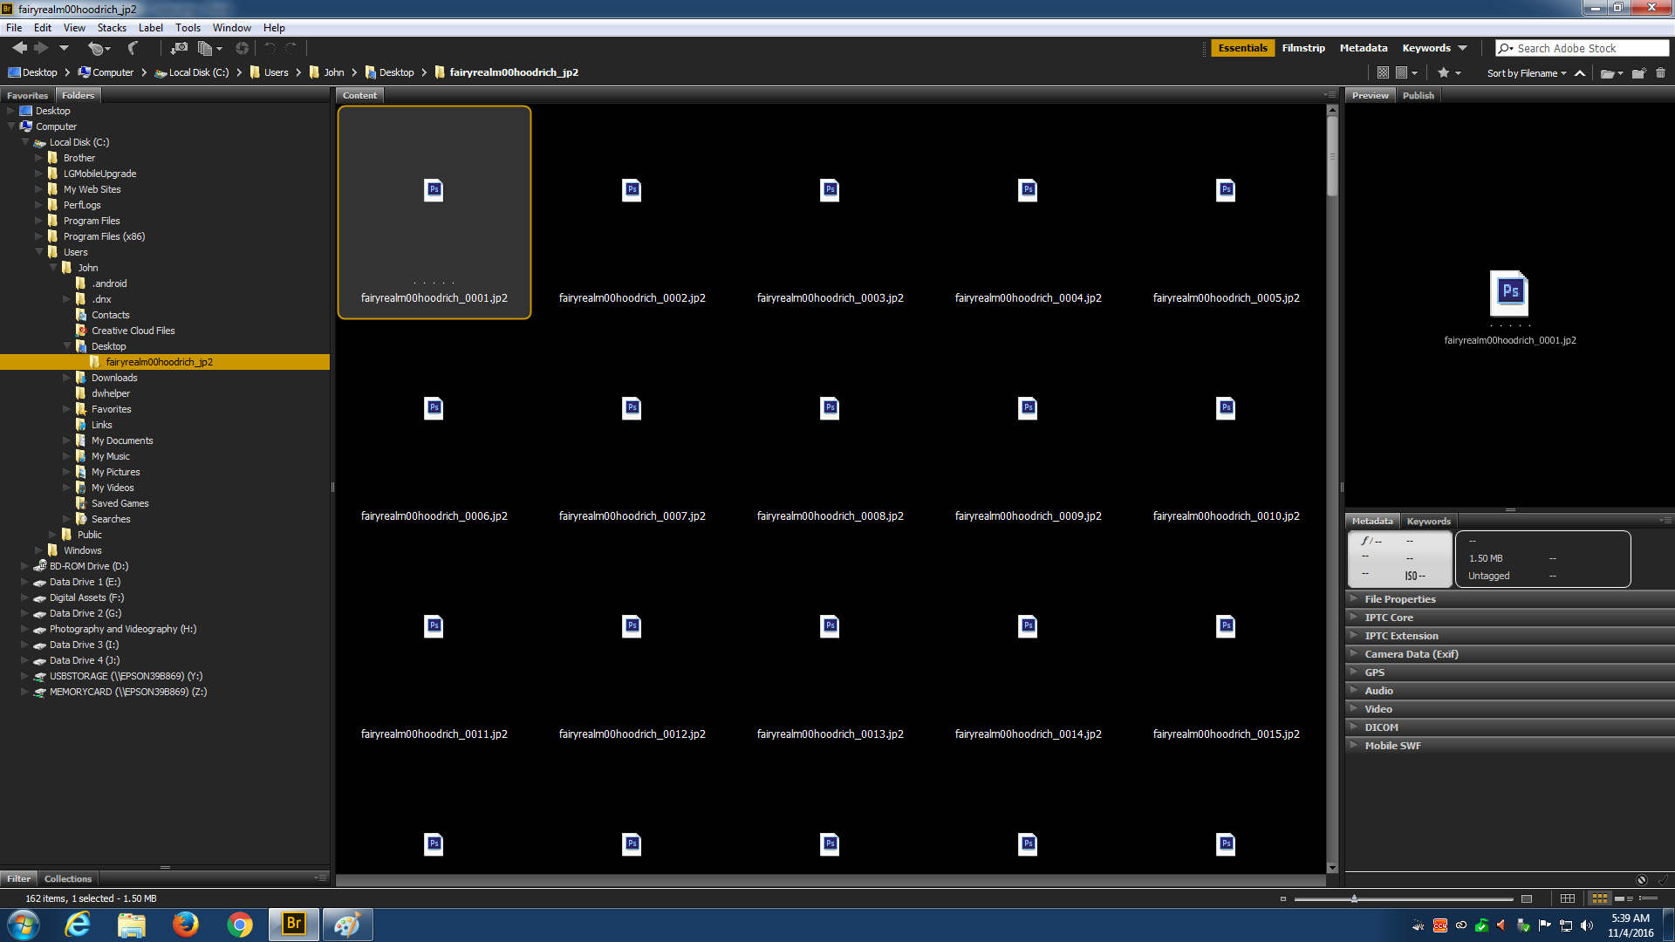Create a new folder using toolbar icon
Viewport: 1675px width, 942px height.
pyautogui.click(x=1637, y=73)
